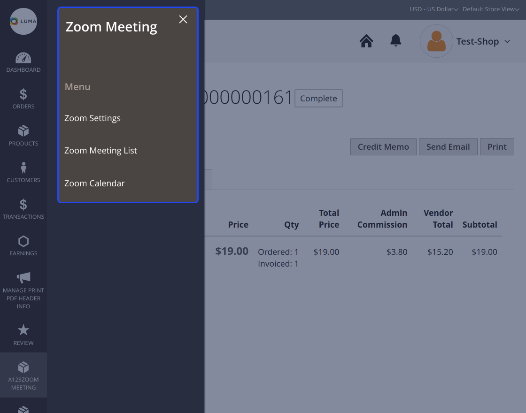The width and height of the screenshot is (526, 413).
Task: Open USD - US Dollar currency dropdown
Action: pos(434,9)
